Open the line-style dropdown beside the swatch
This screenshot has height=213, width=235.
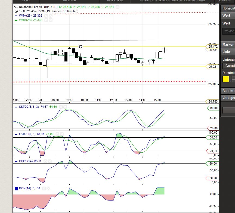[x=233, y=79]
